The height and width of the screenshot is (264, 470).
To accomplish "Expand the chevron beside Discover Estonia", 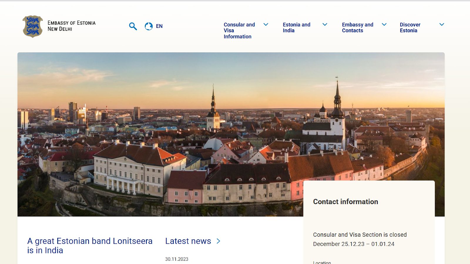I will click(x=442, y=24).
